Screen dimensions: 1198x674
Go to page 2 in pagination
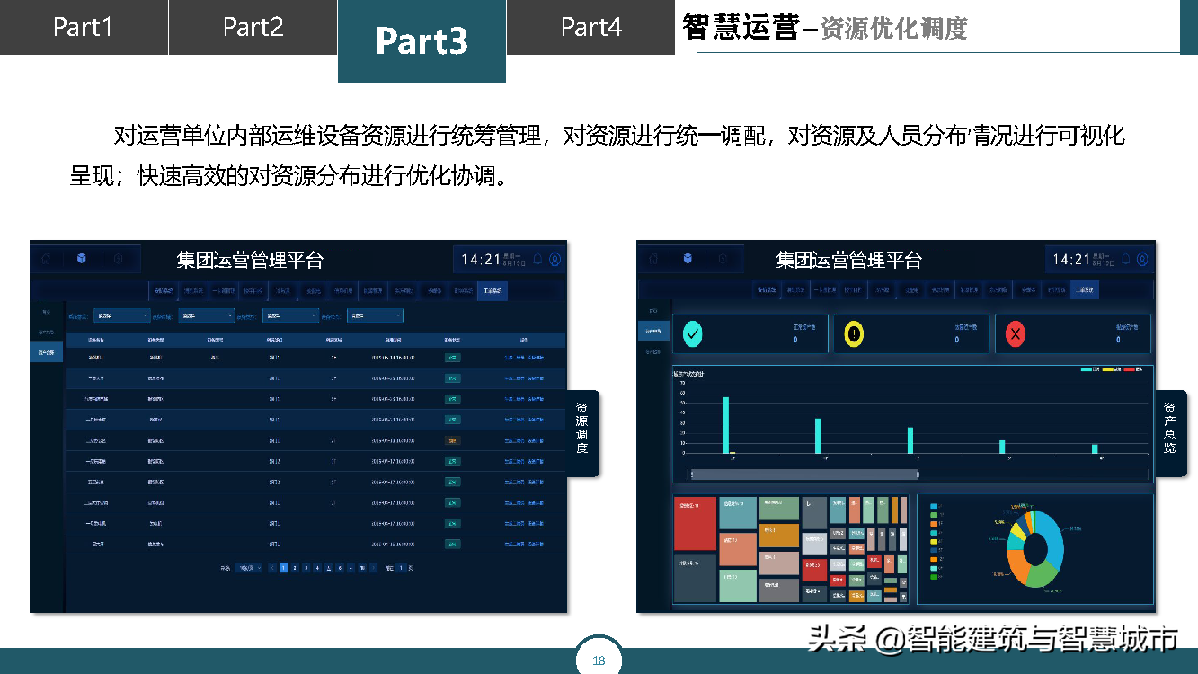pos(295,568)
